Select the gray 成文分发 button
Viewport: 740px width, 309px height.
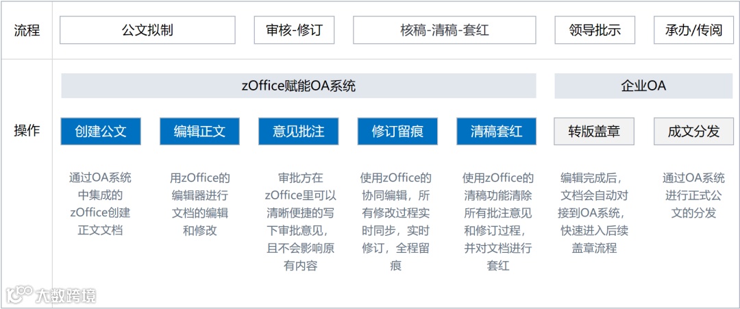click(693, 131)
